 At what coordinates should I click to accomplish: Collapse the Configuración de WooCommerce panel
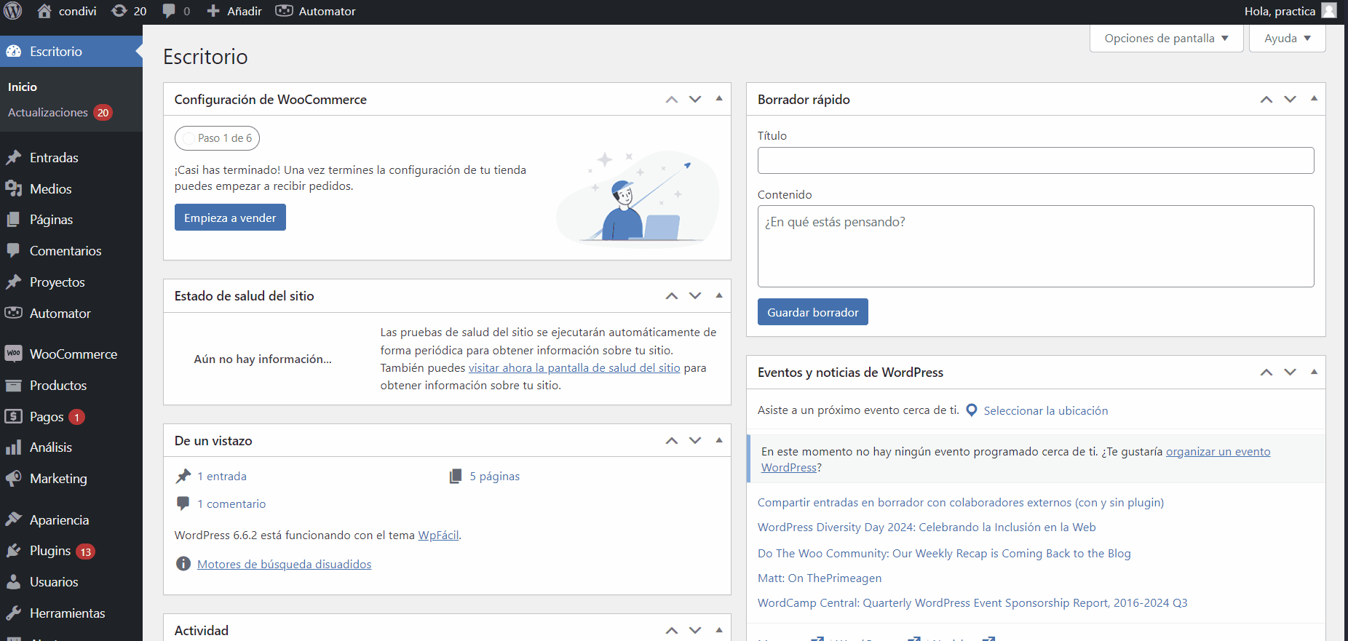pyautogui.click(x=719, y=99)
